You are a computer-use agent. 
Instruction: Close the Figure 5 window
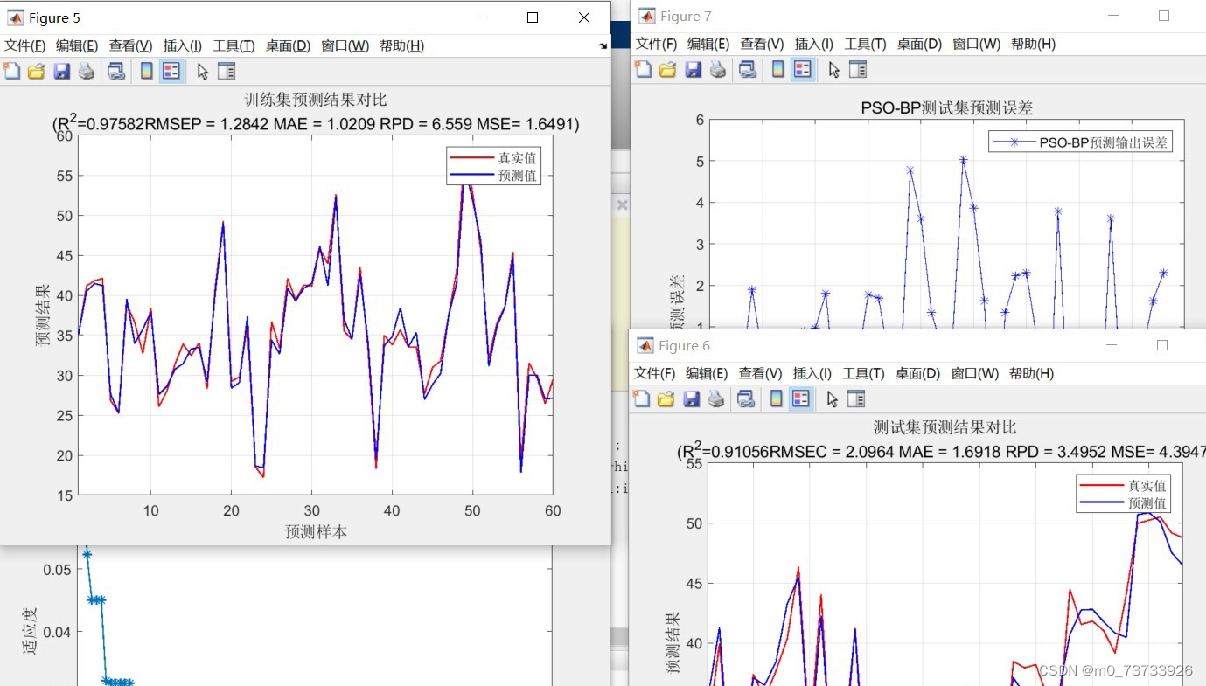click(x=584, y=17)
